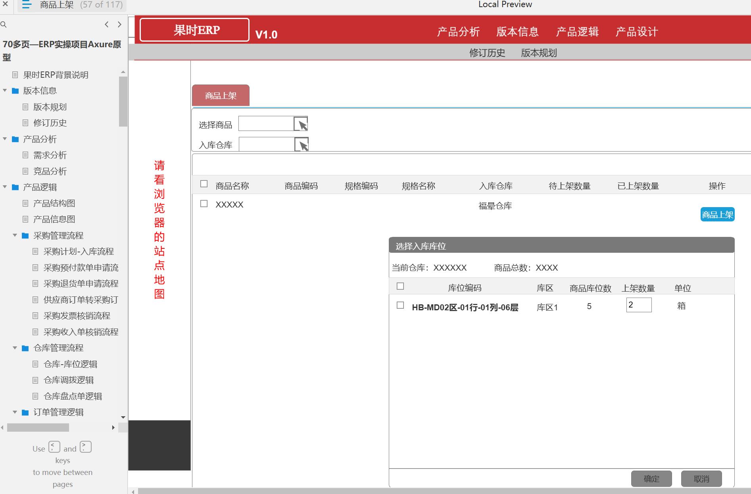Collapse the 订单管理逻辑 folder arrow
Image resolution: width=751 pixels, height=494 pixels.
[x=15, y=412]
